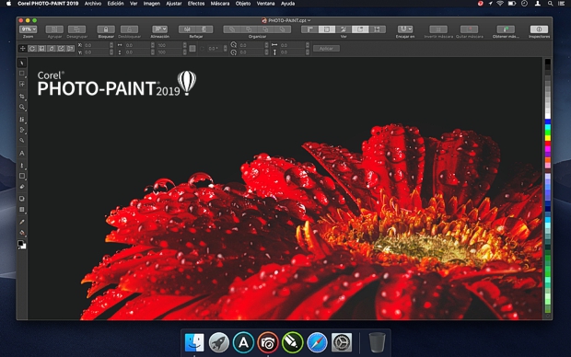
Task: Click the Aplicar button
Action: tap(326, 49)
